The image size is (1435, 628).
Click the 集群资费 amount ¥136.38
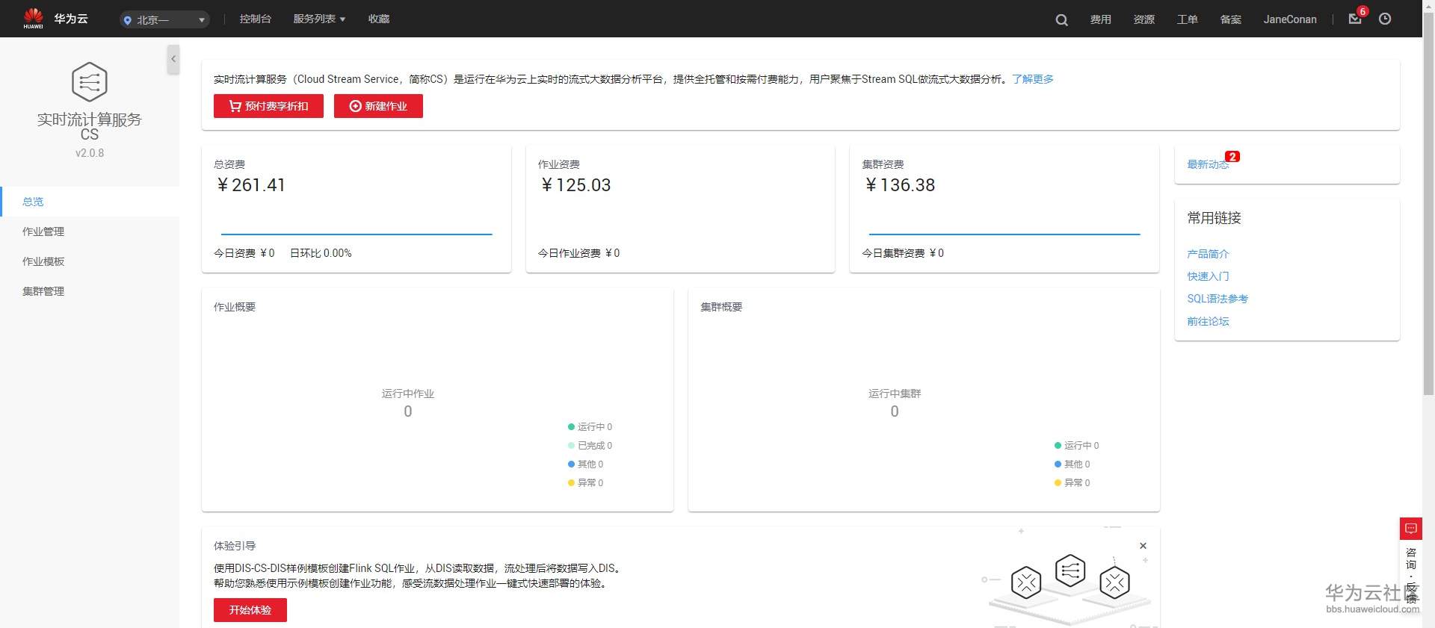900,185
